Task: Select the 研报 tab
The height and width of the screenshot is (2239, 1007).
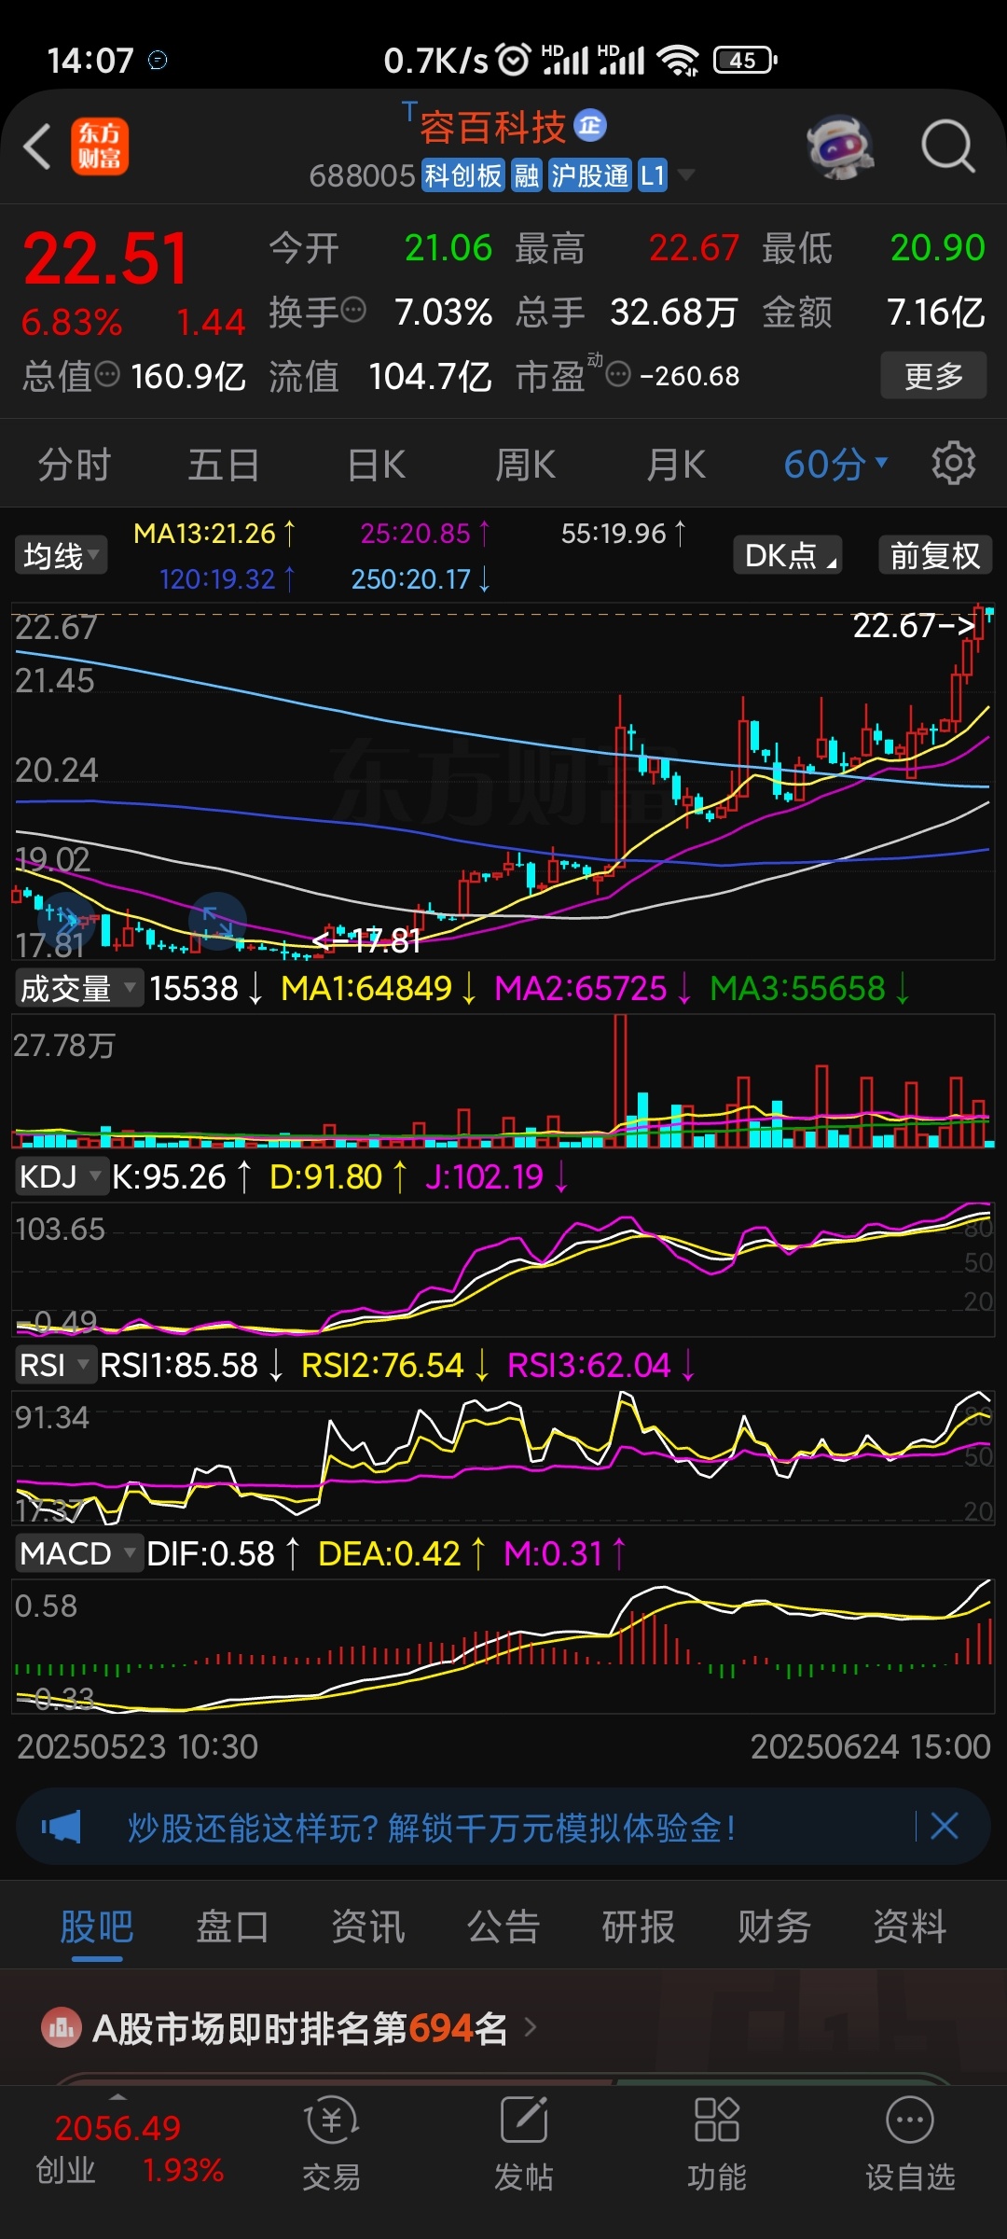Action: point(639,1926)
